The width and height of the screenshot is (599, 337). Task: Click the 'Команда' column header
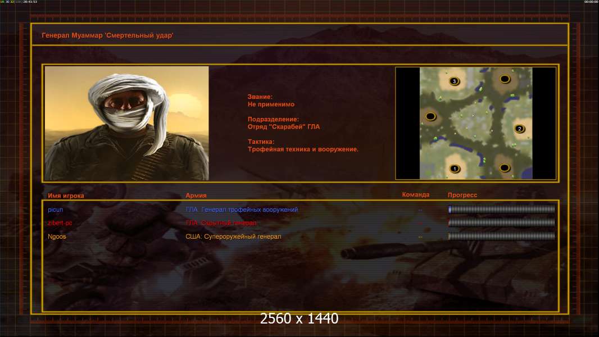click(x=416, y=195)
